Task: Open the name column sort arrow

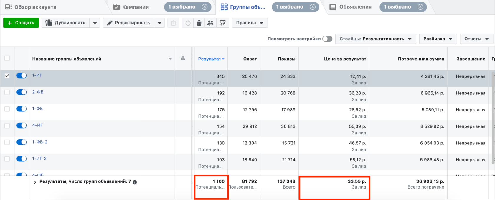Action: coord(170,59)
